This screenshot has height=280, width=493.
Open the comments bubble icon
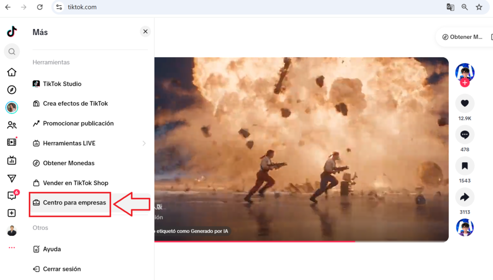tap(465, 135)
